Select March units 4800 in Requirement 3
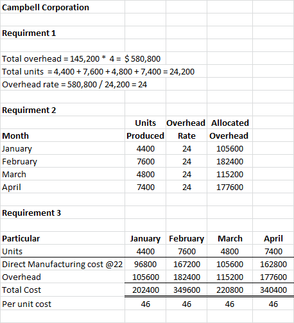This screenshot has width=294, height=323. (x=230, y=252)
